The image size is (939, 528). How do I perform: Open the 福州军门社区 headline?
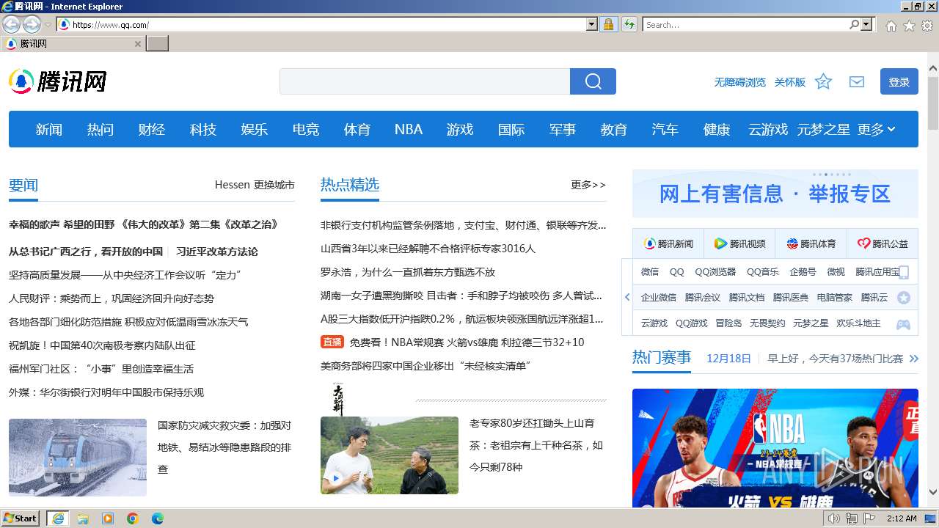tap(101, 369)
